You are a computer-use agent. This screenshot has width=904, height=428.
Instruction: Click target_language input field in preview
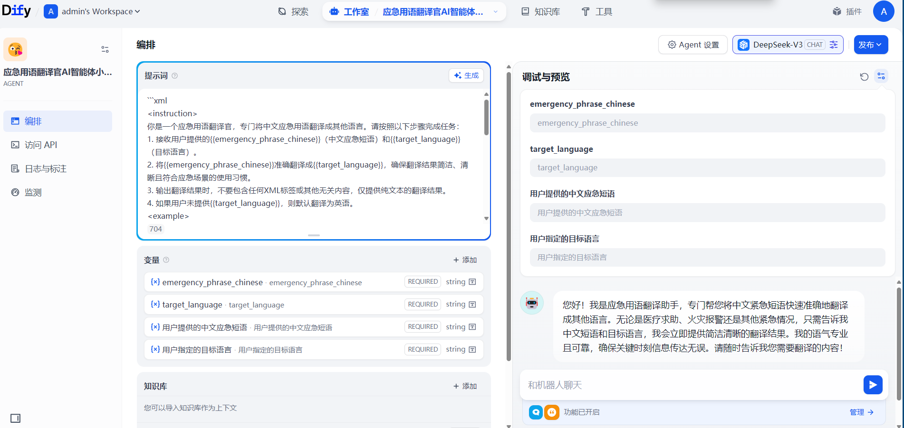click(x=707, y=167)
